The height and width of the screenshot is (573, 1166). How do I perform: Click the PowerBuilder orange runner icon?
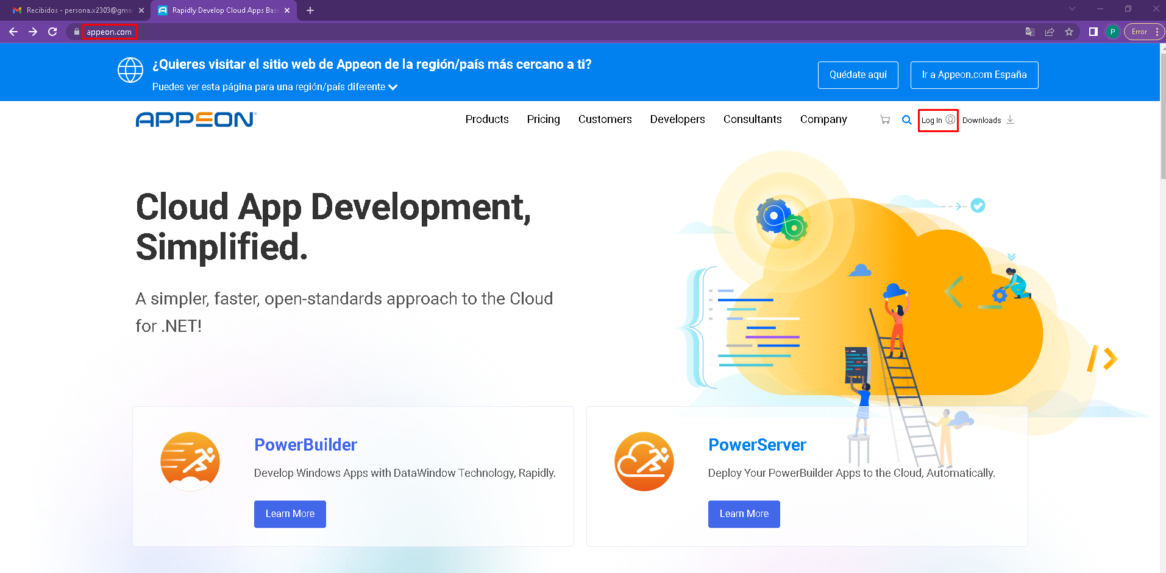pyautogui.click(x=190, y=462)
